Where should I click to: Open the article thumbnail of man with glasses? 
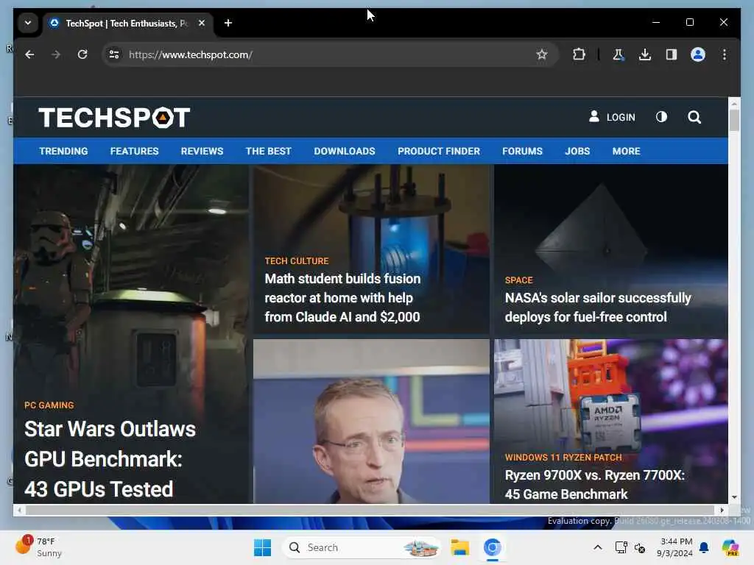point(371,422)
